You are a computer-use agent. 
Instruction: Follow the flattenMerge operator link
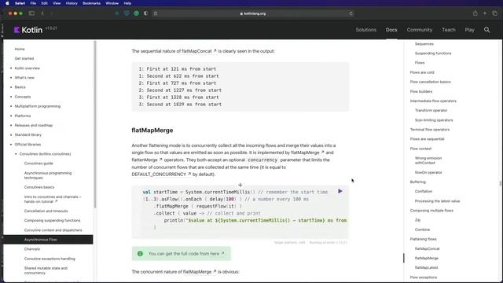(x=147, y=160)
